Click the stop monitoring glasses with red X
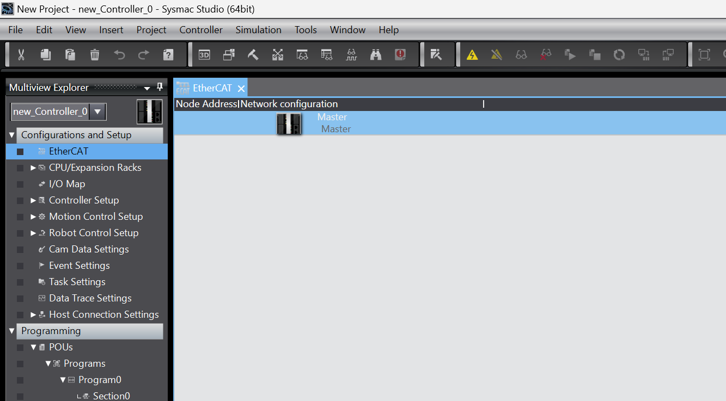The width and height of the screenshot is (726, 401). pyautogui.click(x=546, y=54)
